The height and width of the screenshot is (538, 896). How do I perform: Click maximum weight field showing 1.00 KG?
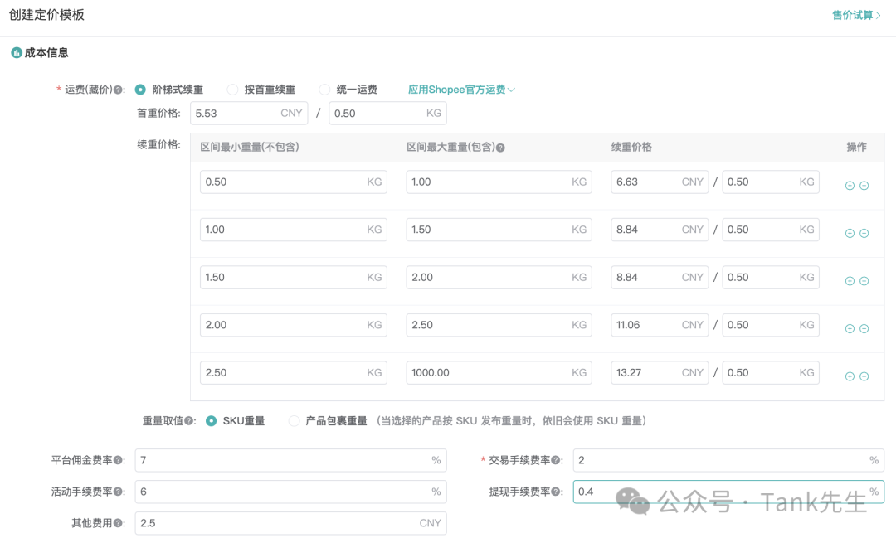point(499,182)
